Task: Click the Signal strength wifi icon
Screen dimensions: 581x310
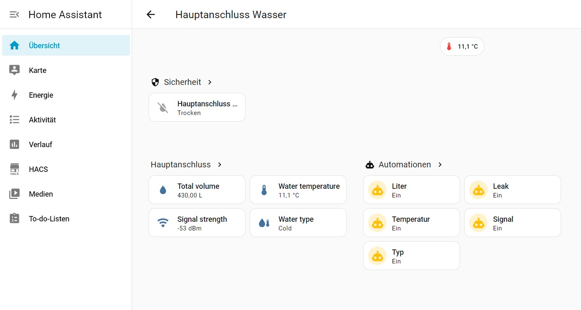Action: [x=163, y=223]
